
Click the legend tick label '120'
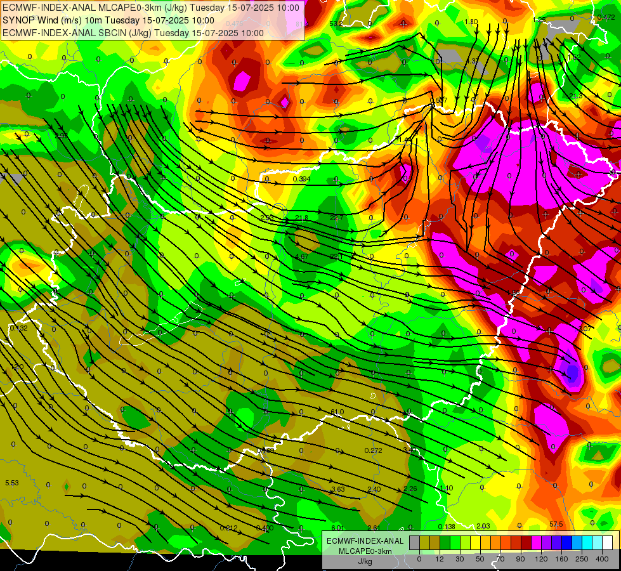click(x=541, y=559)
